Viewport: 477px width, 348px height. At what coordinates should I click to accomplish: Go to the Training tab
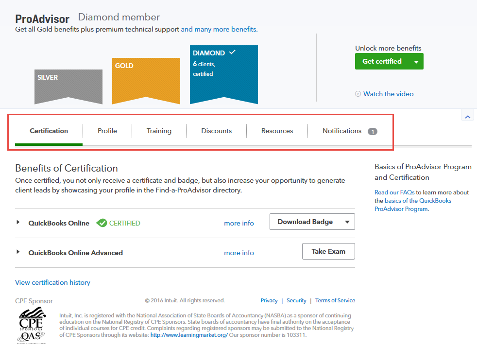click(159, 131)
